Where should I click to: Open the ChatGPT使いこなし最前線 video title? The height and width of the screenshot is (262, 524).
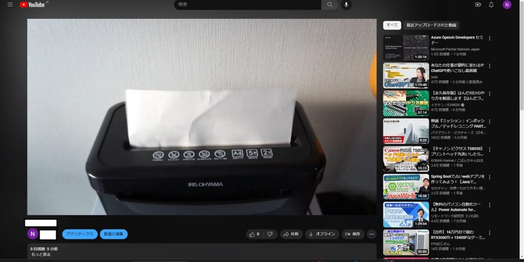(457, 68)
